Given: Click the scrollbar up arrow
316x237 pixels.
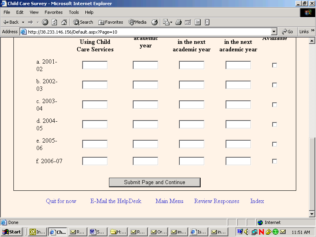Looking at the screenshot, I should [312, 41].
